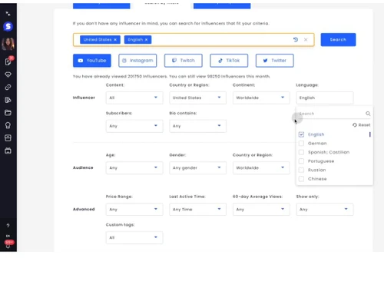
Task: Open the 60-day Average Views dropdown
Action: [261, 210]
